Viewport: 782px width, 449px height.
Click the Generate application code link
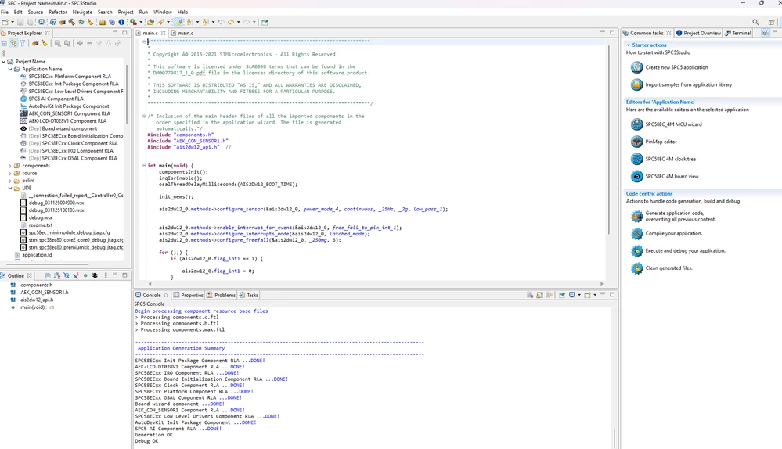(680, 216)
